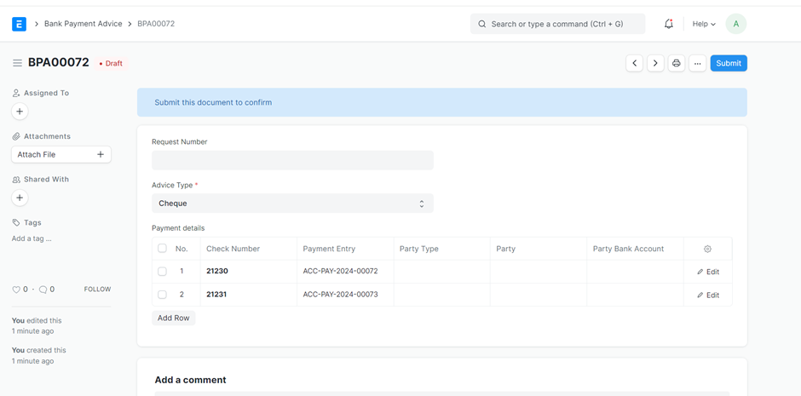Viewport: 801px width, 396px height.
Task: Tick the checkbox for row 1
Action: pyautogui.click(x=162, y=272)
